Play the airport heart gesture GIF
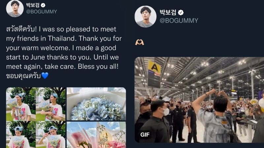264x148 pixels. pos(199,100)
